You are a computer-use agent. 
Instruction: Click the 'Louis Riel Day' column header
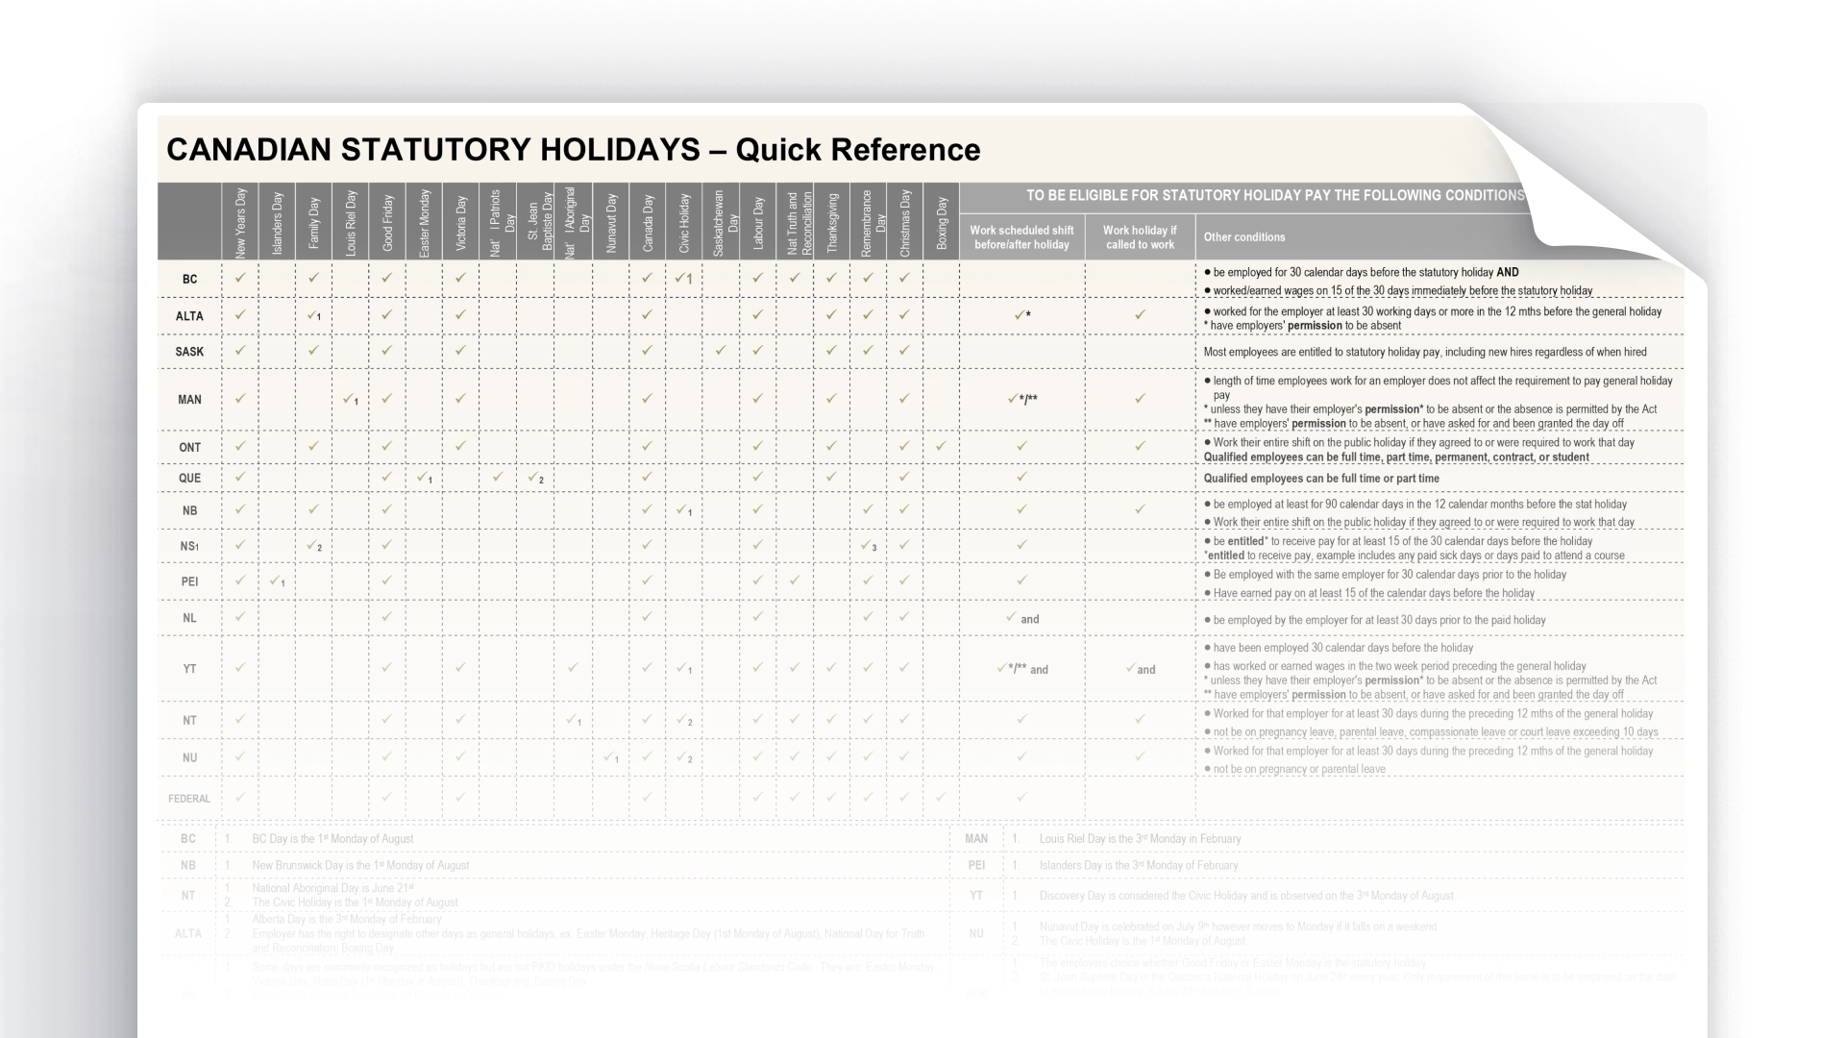click(x=350, y=222)
